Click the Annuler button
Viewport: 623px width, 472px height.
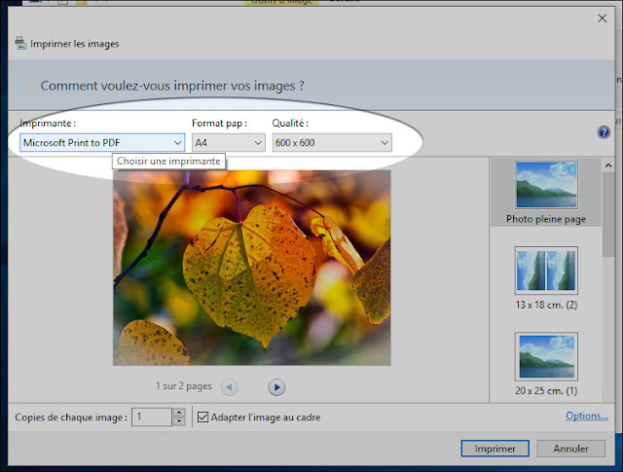coord(571,449)
